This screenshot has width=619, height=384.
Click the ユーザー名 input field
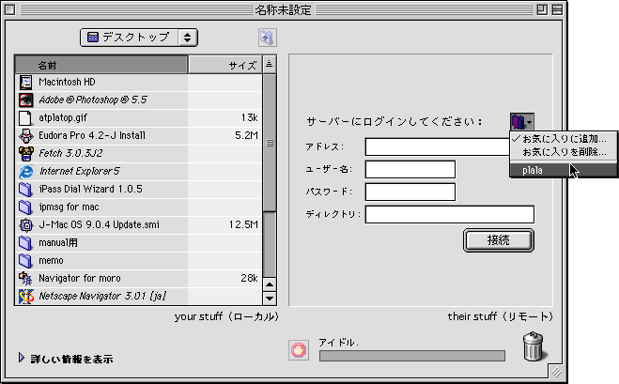click(x=410, y=169)
